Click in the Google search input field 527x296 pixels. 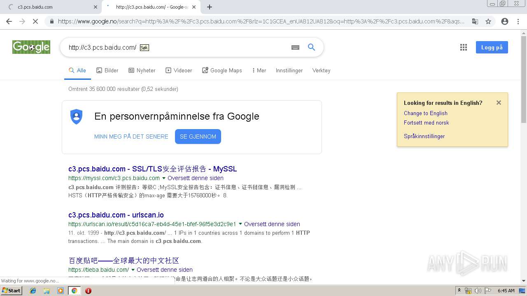tap(177, 47)
